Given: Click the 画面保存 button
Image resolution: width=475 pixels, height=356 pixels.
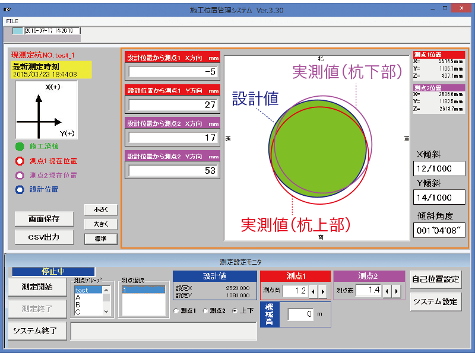Looking at the screenshot, I should point(44,219).
